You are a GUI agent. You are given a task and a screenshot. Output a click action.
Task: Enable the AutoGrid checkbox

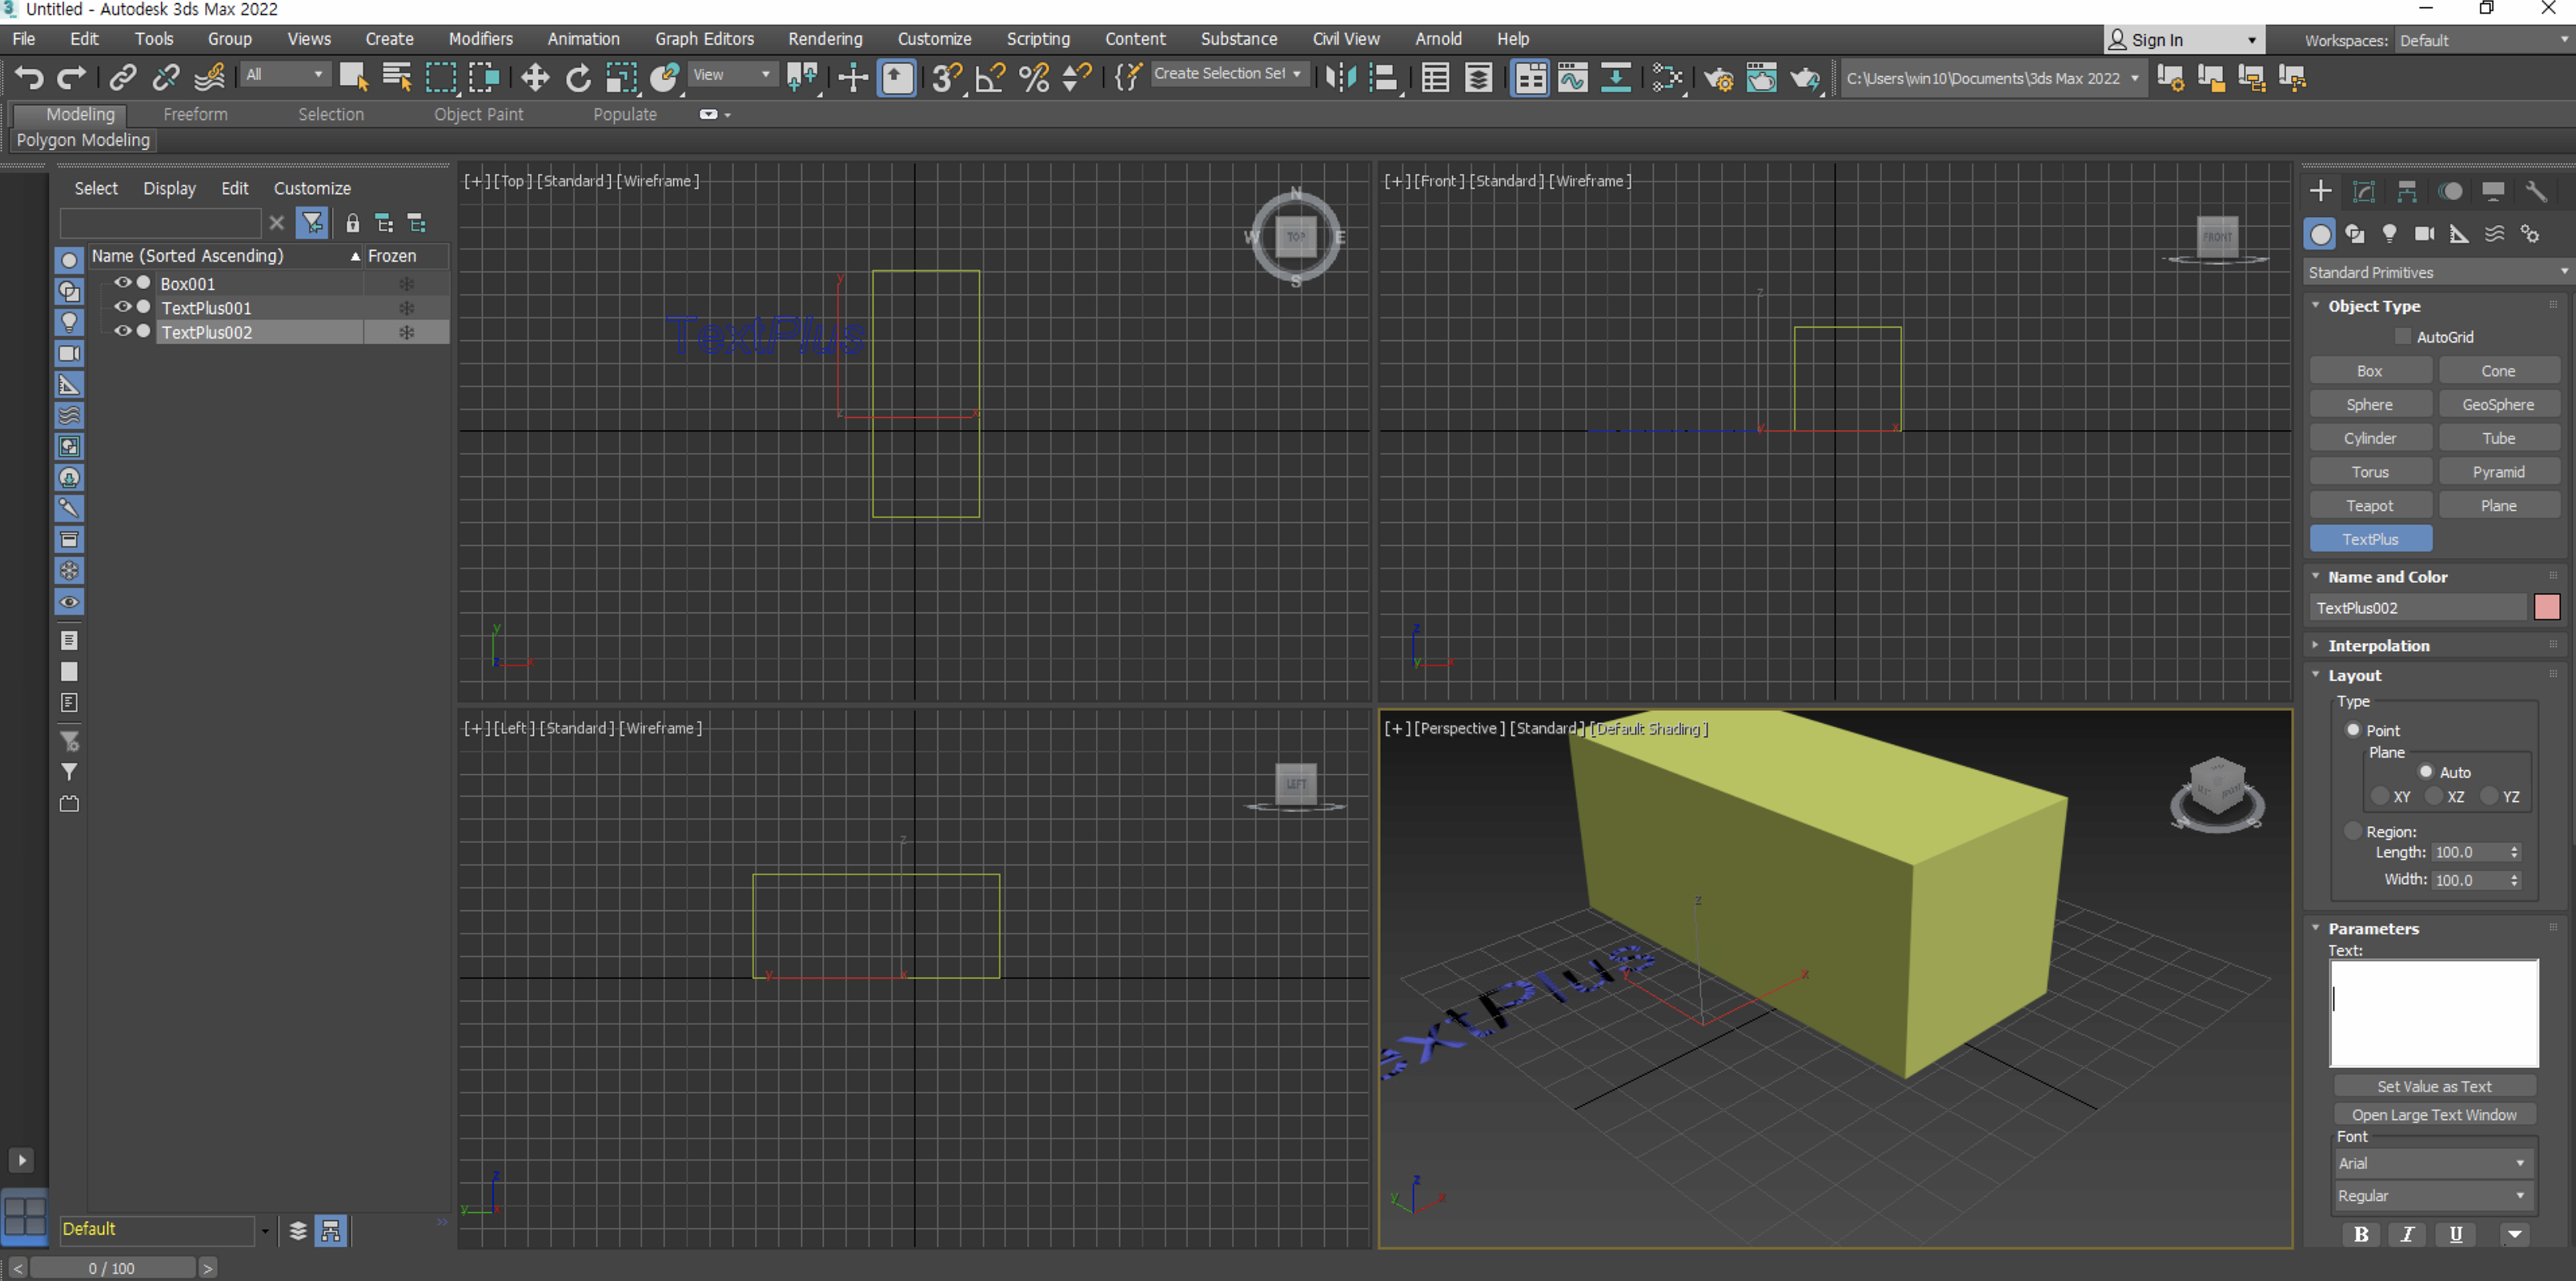(x=2403, y=337)
